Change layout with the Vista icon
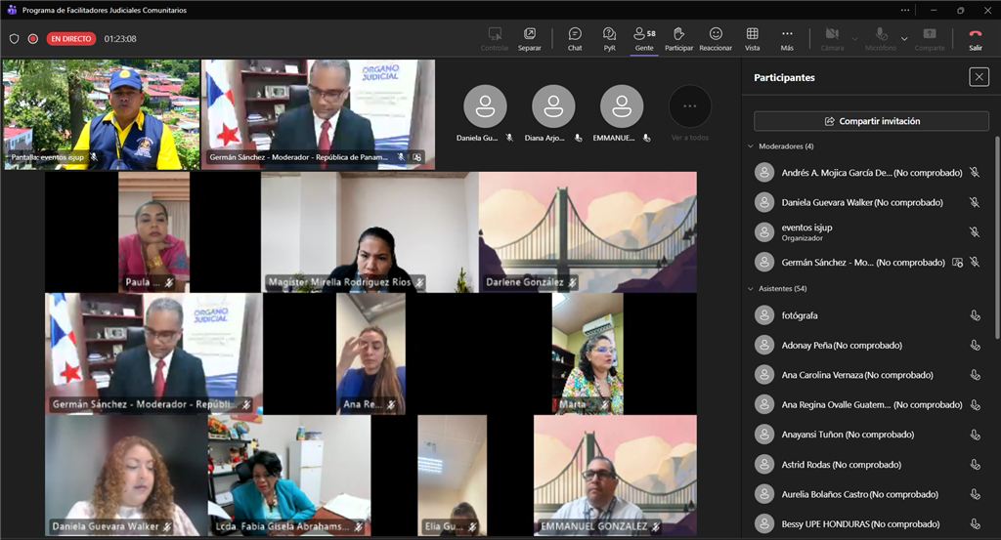1001x540 pixels. pos(752,38)
